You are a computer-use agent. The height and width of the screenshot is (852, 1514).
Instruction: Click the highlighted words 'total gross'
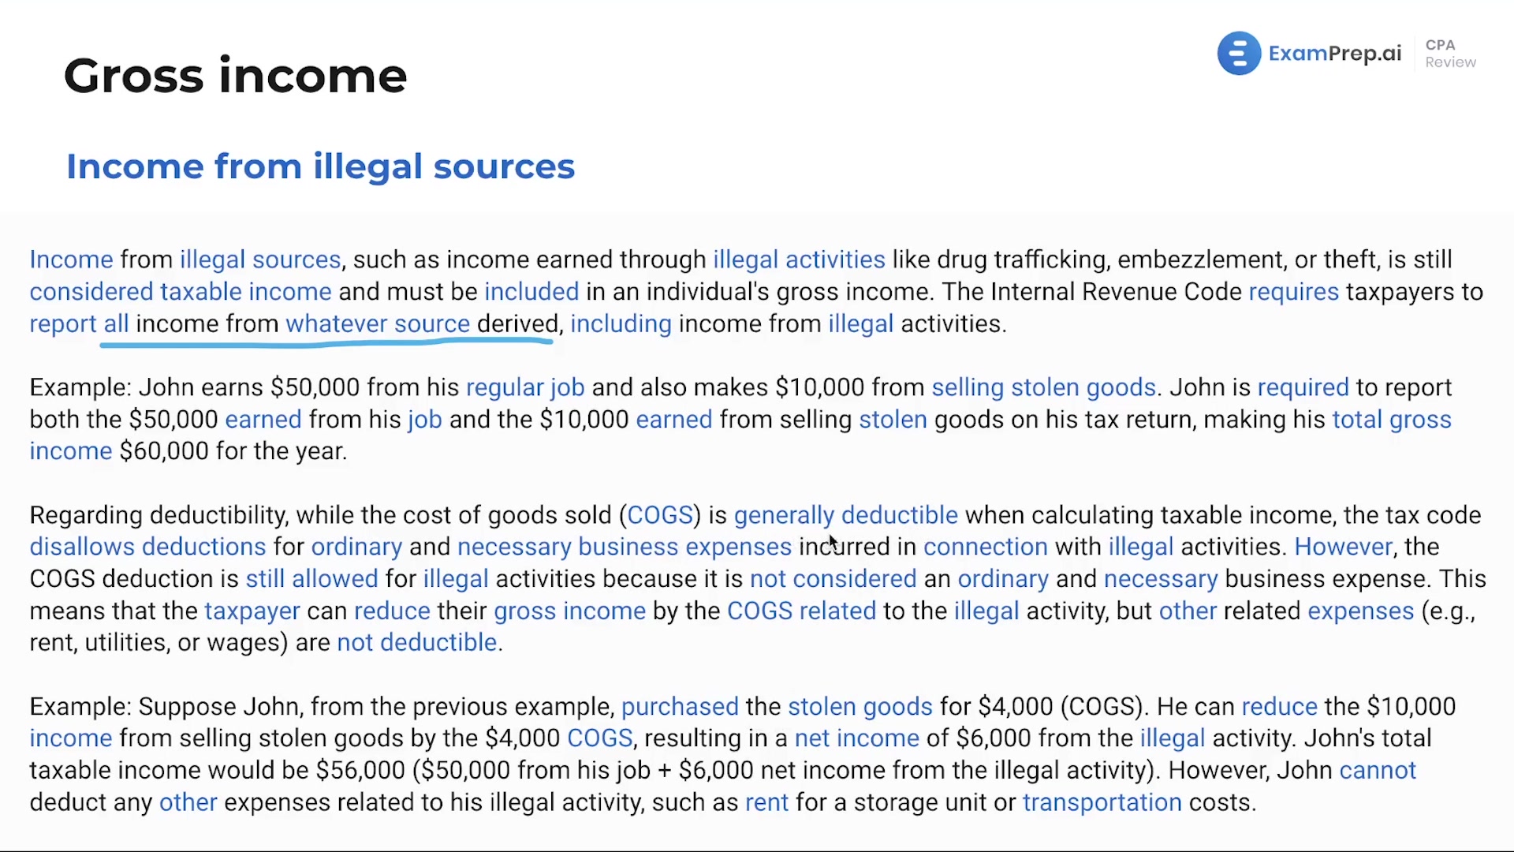pyautogui.click(x=1392, y=419)
